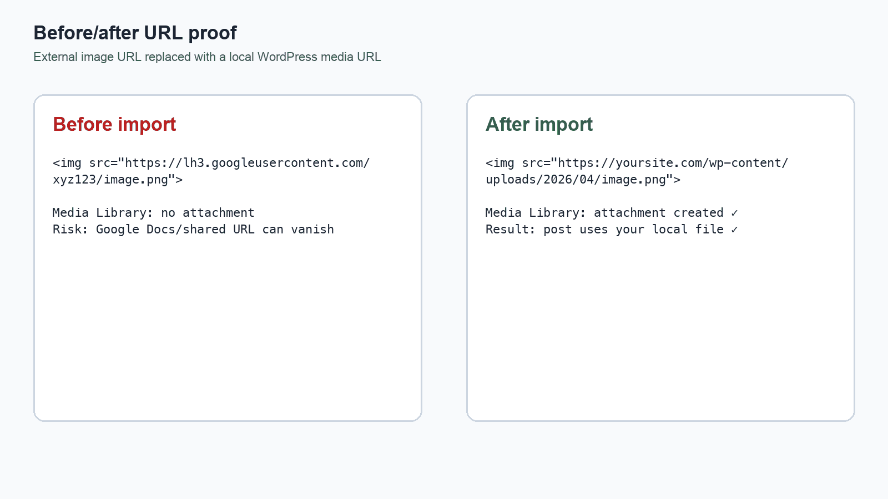This screenshot has width=888, height=499.
Task: Click checkmark after "attachment created"
Action: click(734, 213)
